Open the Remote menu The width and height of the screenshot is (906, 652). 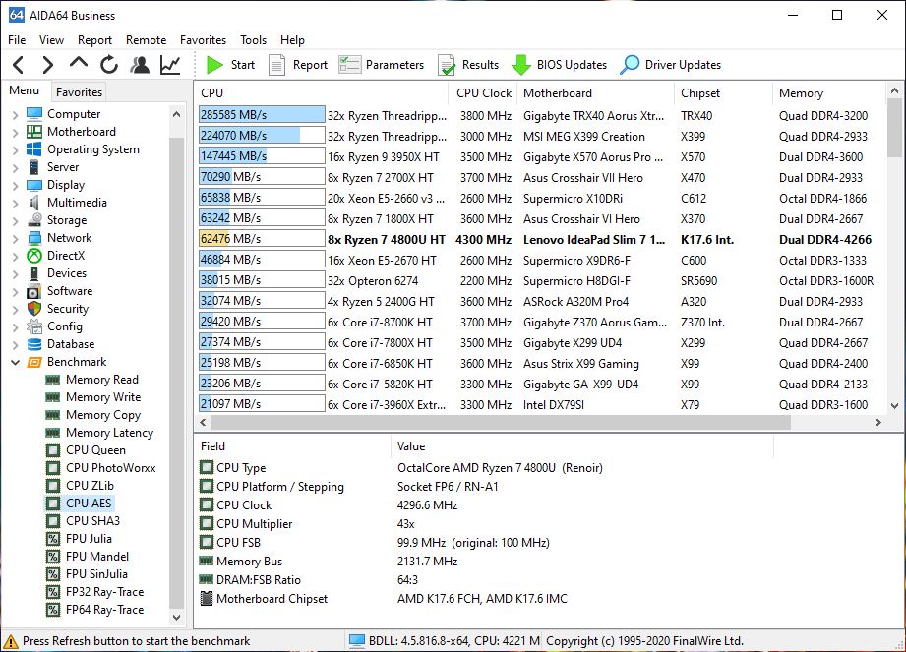pos(147,40)
